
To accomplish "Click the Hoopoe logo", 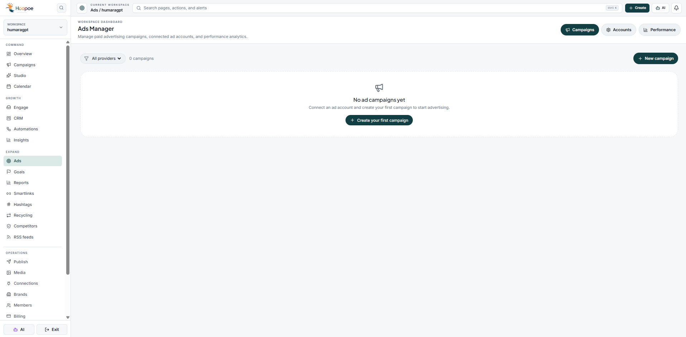I will [x=20, y=8].
